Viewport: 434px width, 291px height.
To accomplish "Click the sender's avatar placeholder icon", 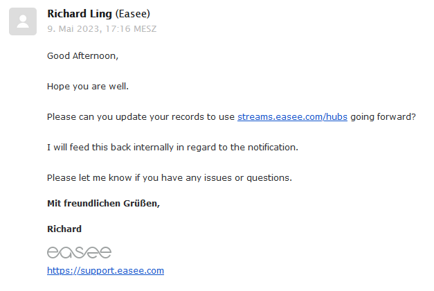I will pos(23,21).
